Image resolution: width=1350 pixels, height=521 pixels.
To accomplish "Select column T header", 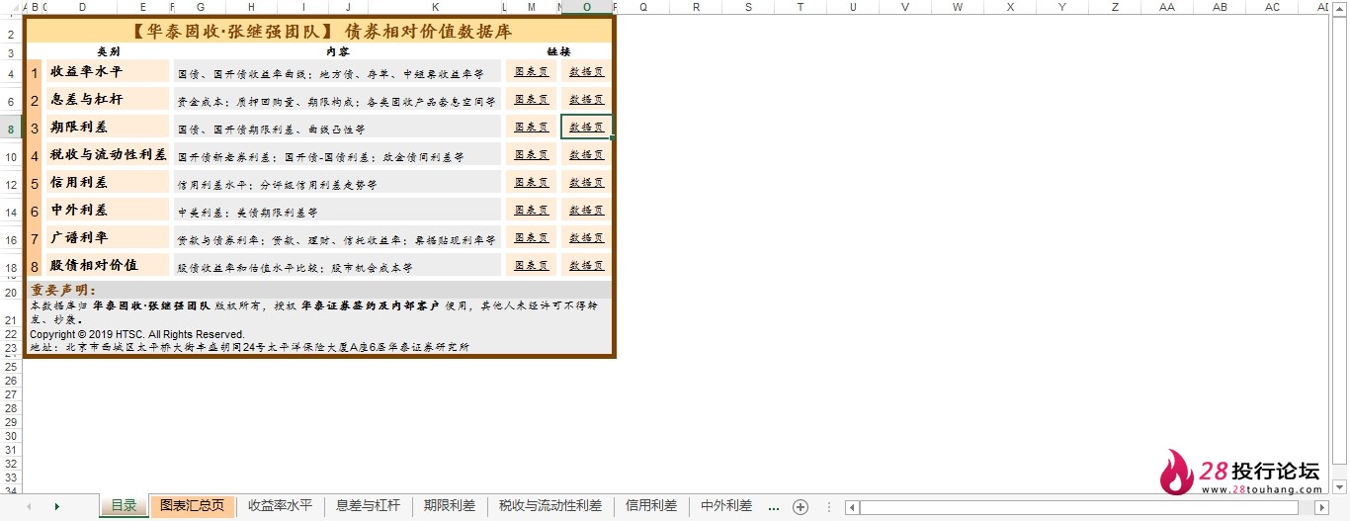I will (801, 7).
